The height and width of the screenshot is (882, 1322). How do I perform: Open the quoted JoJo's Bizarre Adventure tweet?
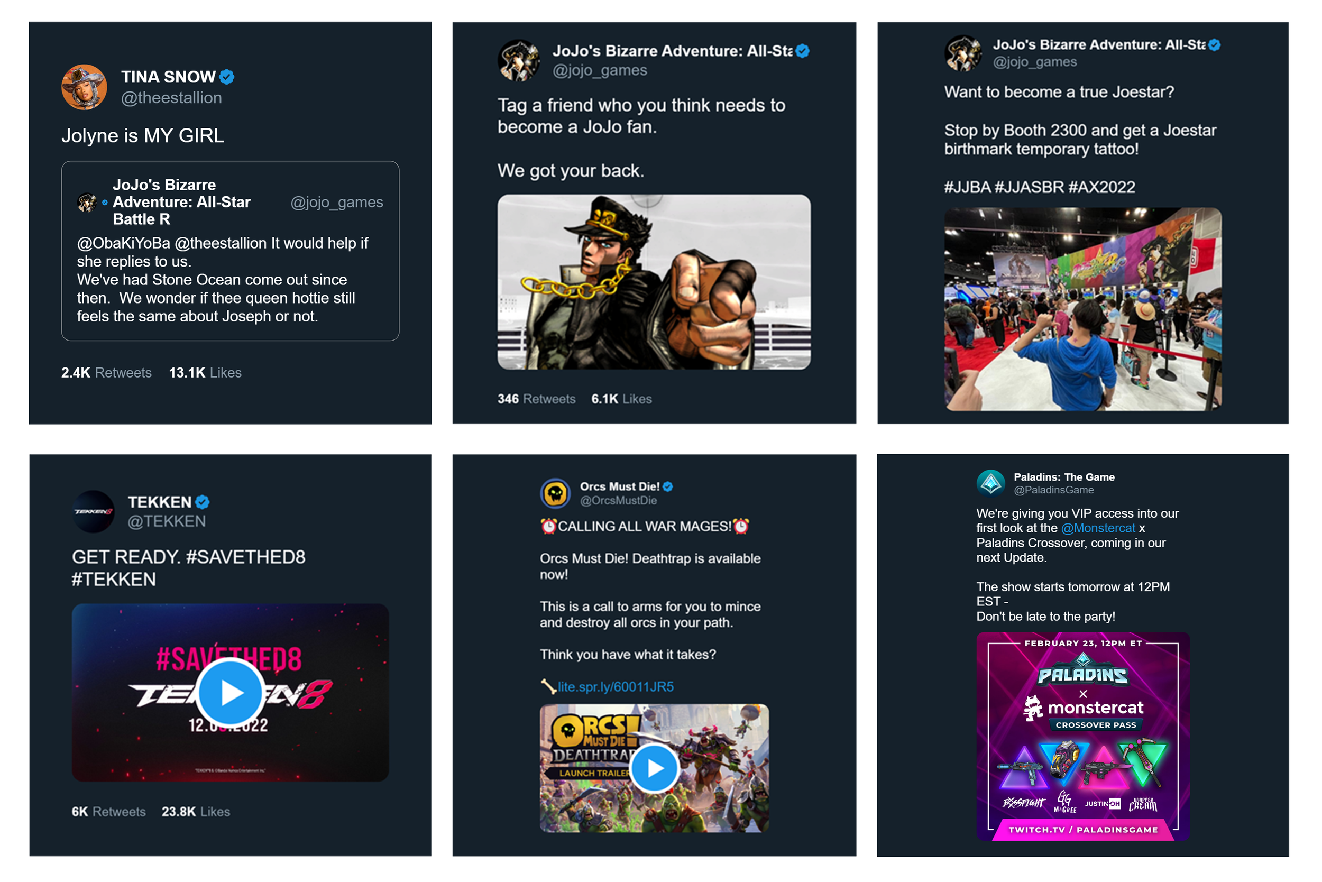(x=230, y=251)
